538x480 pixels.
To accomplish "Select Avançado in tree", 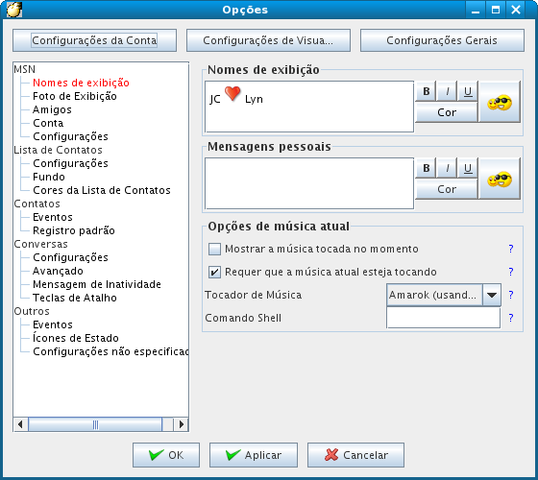I will [58, 271].
